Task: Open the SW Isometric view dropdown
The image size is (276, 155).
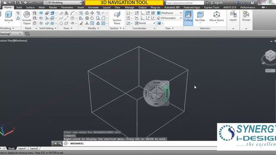Action: pyautogui.click(x=169, y=18)
